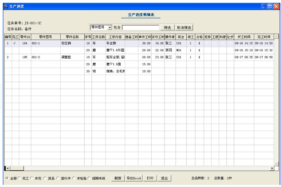Select the 超期未派 radio button
The image size is (281, 187).
[89, 178]
